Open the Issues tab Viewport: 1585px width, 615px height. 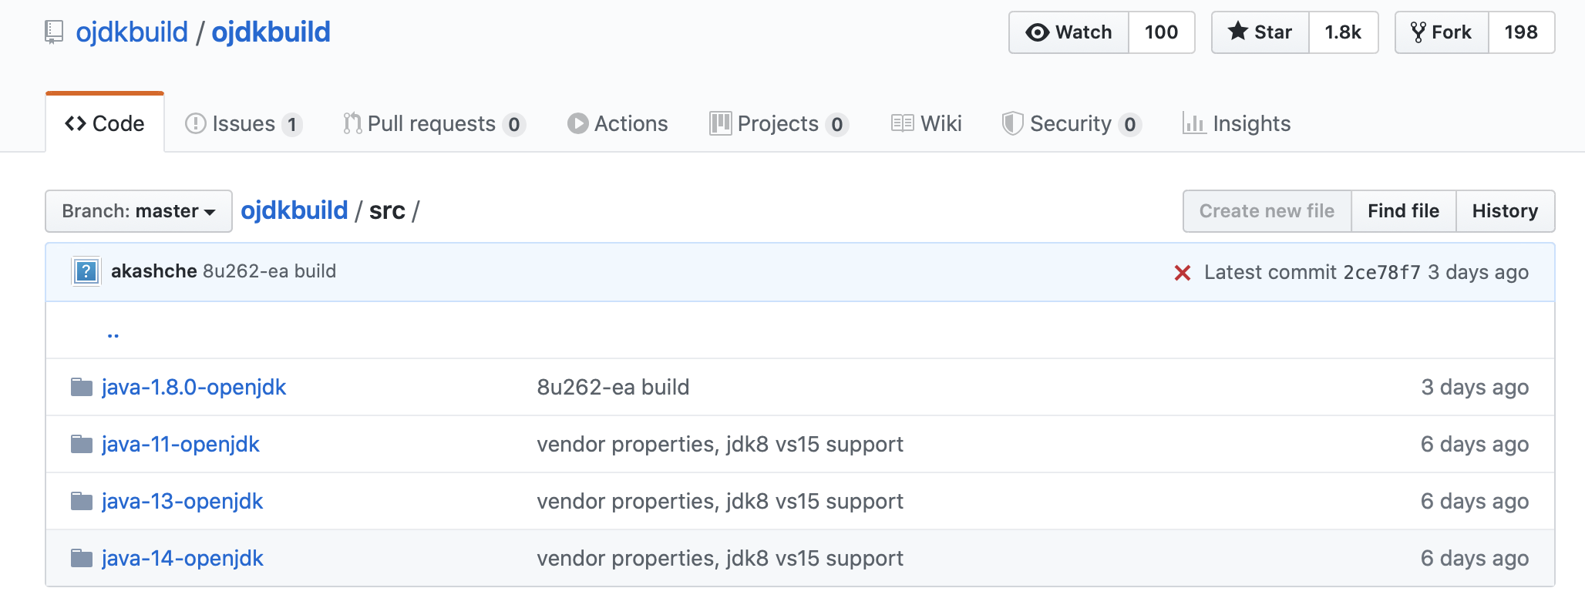[x=243, y=123]
